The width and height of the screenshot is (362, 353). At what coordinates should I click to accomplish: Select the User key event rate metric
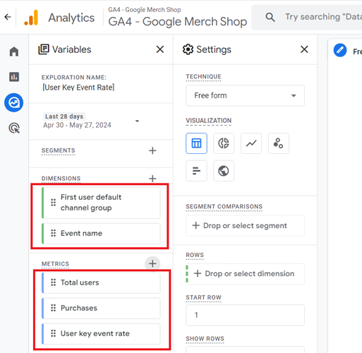(x=101, y=334)
